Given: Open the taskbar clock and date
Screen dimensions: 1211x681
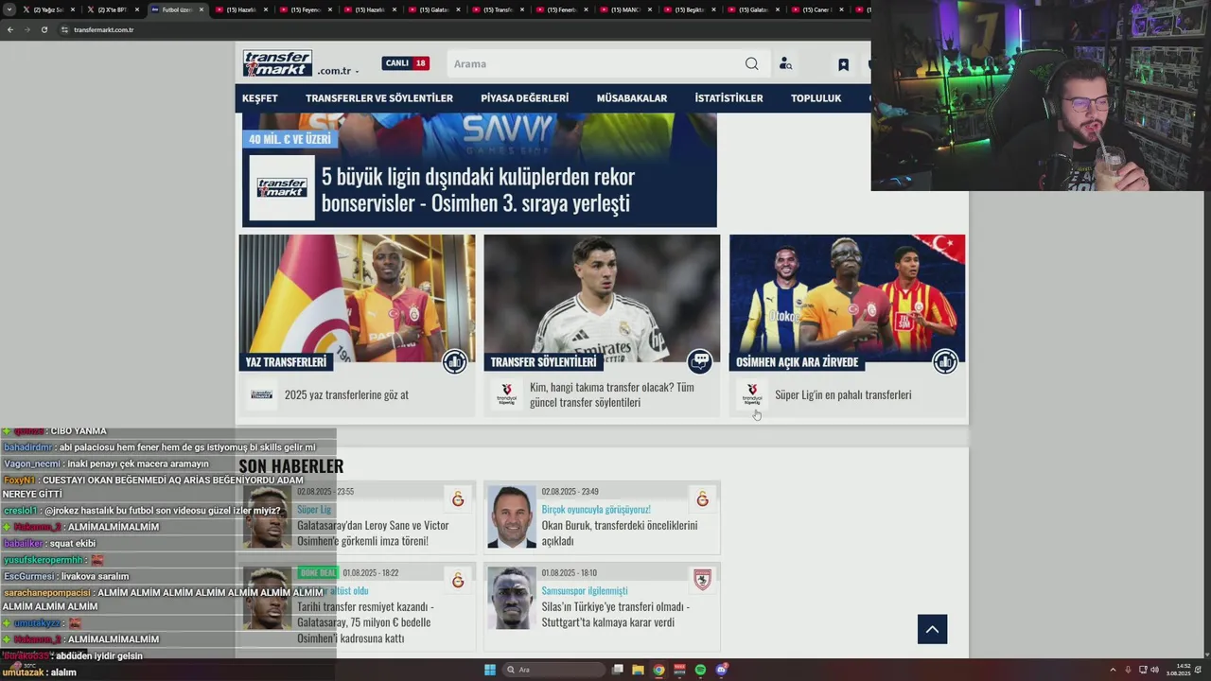Looking at the screenshot, I should [x=1178, y=670].
